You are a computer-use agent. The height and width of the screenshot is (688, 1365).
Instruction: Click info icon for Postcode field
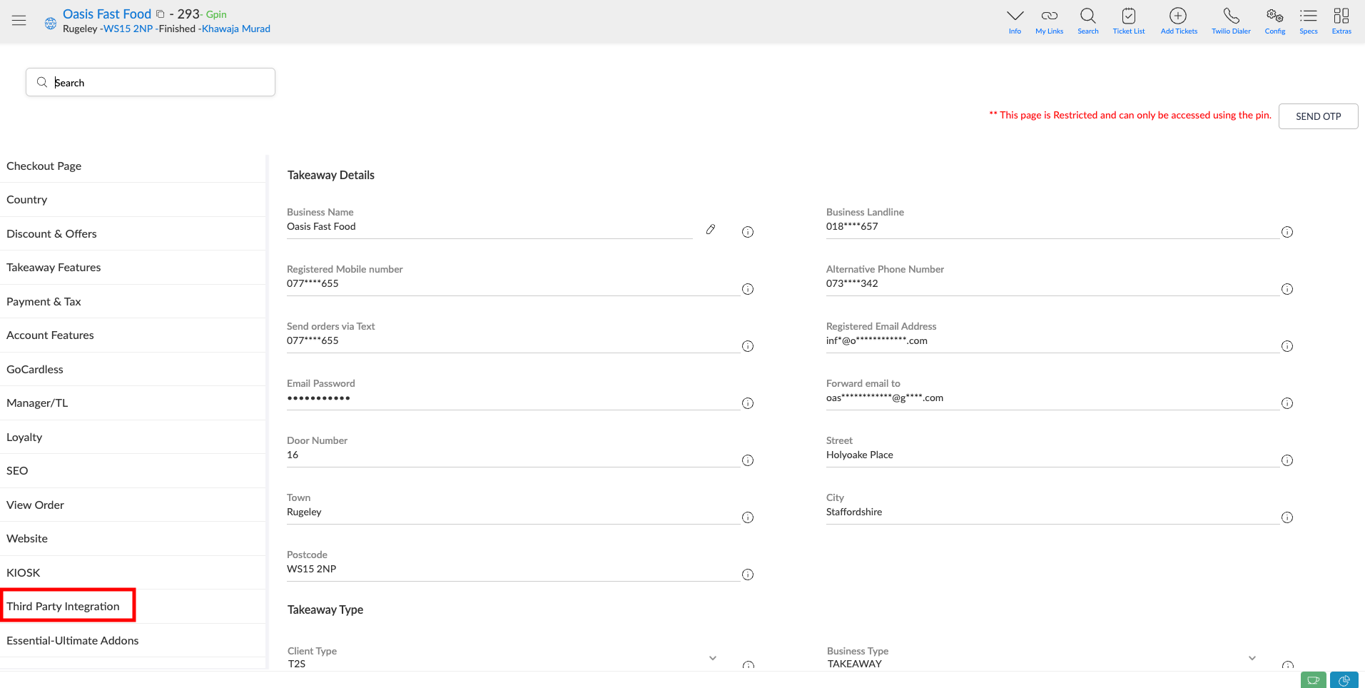[x=748, y=575]
